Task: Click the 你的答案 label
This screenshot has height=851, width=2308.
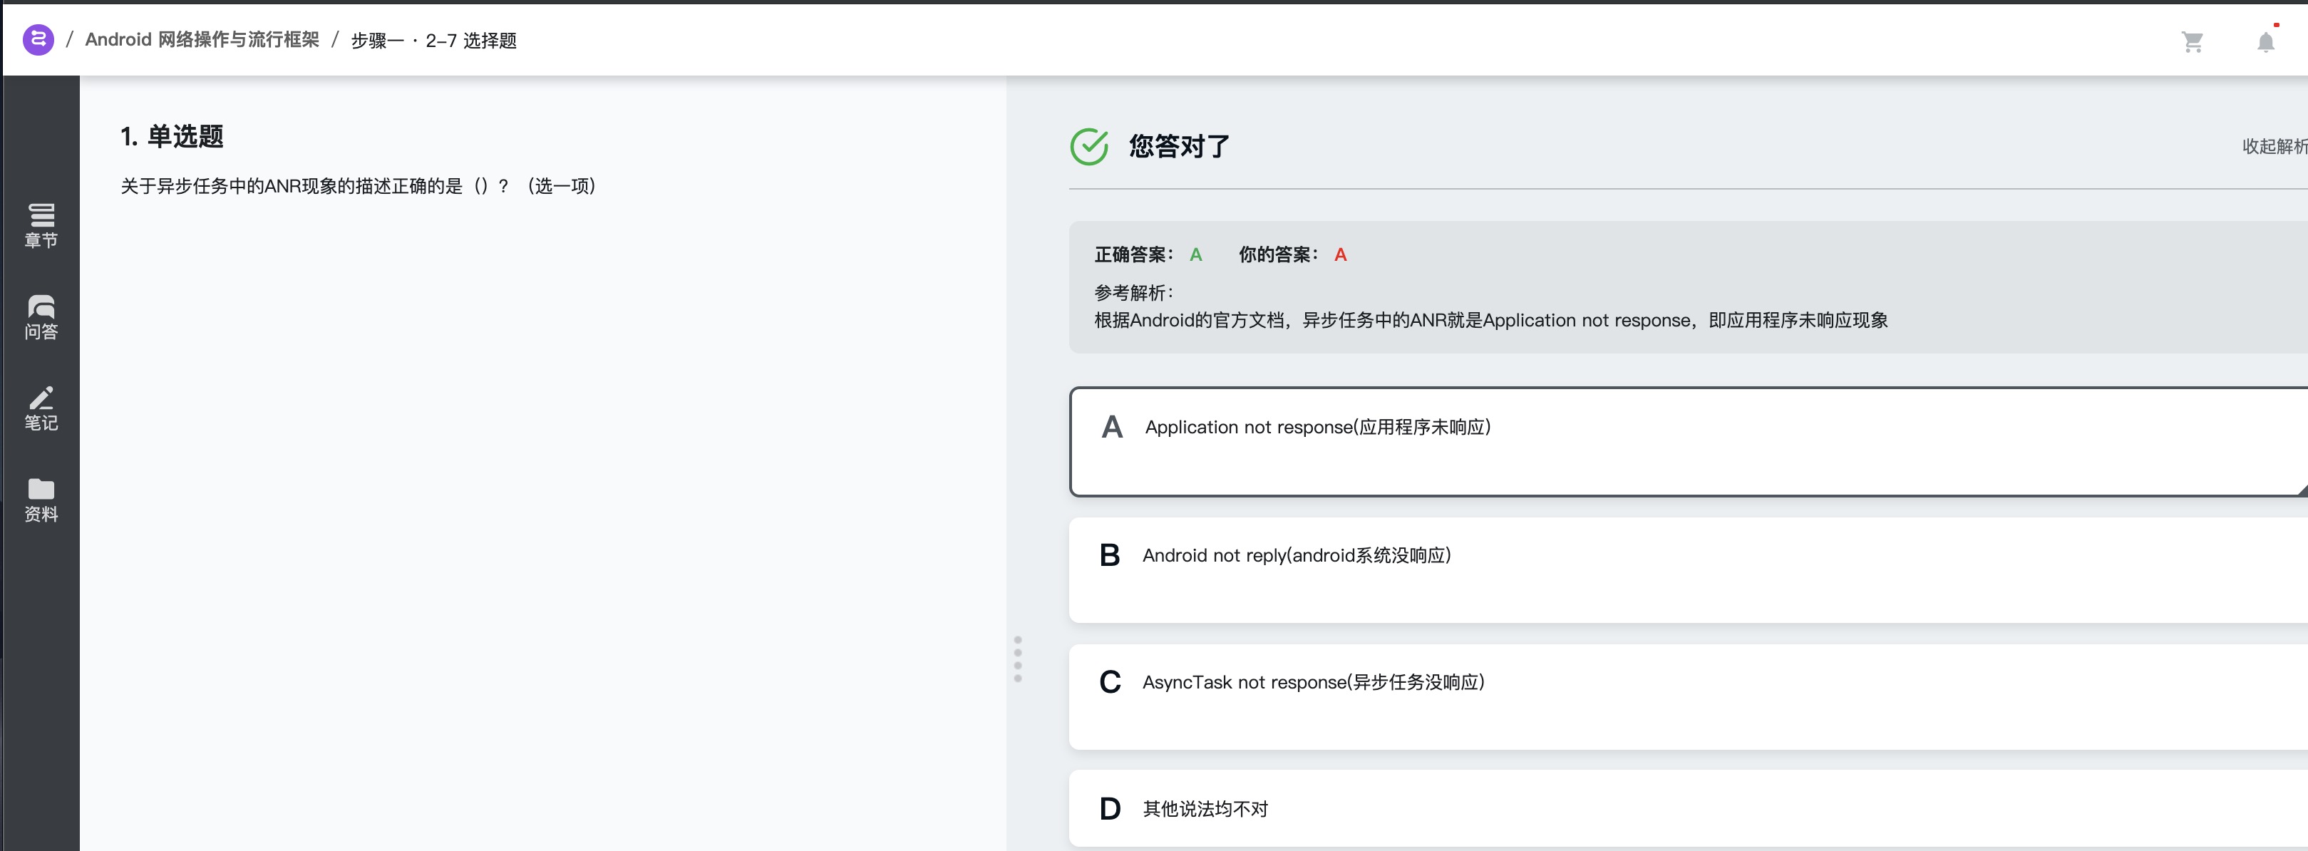Action: (x=1277, y=254)
